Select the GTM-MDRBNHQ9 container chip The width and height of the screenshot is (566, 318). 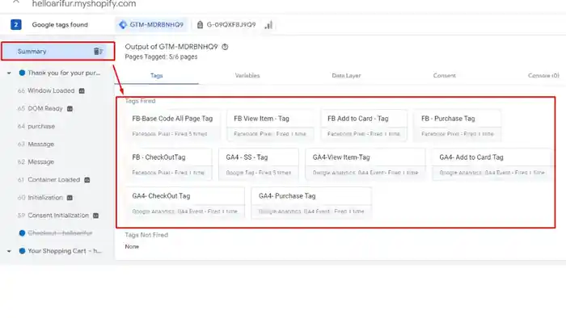click(152, 24)
